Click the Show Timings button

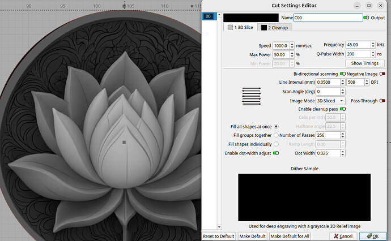[364, 63]
